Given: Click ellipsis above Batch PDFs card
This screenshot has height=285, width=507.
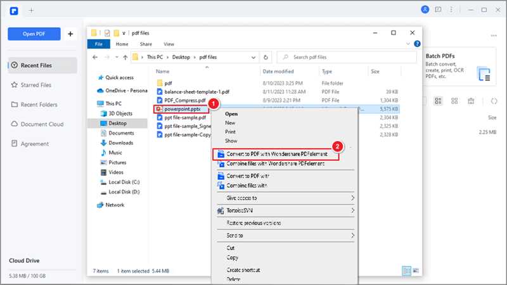Looking at the screenshot, I should tap(494, 35).
